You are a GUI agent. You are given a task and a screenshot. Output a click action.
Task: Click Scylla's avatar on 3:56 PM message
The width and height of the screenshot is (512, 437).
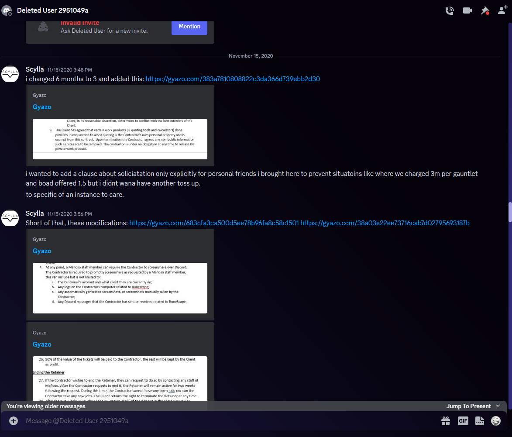10,218
